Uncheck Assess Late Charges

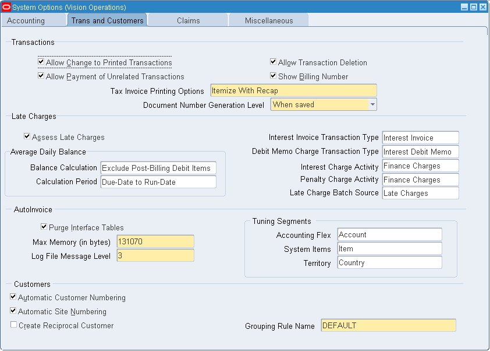click(27, 136)
